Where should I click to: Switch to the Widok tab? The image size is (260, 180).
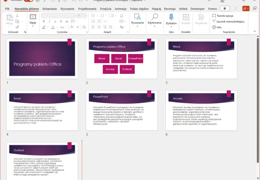183,9
